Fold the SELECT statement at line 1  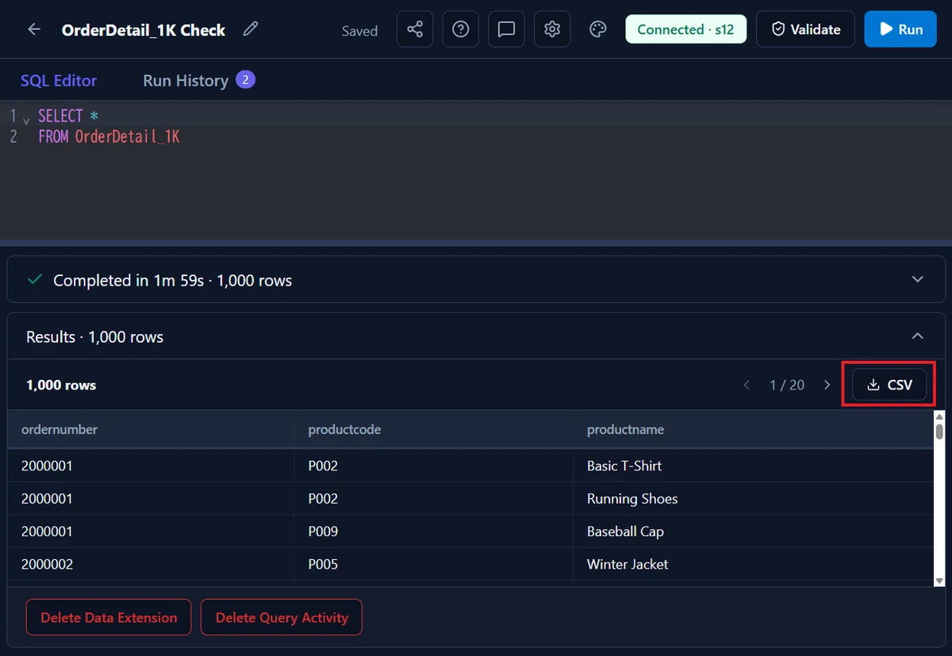click(26, 120)
